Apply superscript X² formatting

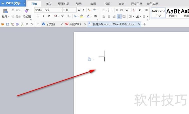(x=63, y=16)
